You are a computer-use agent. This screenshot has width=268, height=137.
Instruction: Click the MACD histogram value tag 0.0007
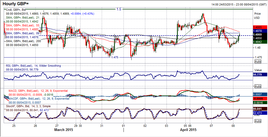tap(260, 94)
